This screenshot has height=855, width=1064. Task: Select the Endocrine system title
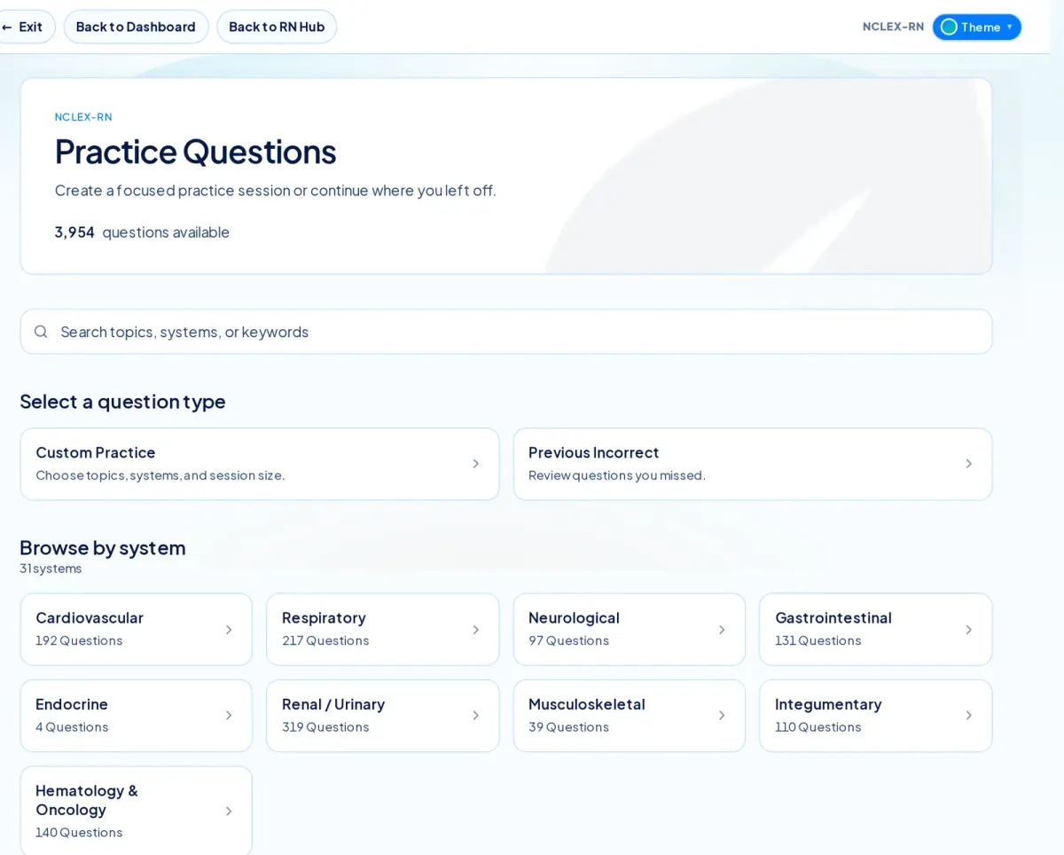pos(72,704)
